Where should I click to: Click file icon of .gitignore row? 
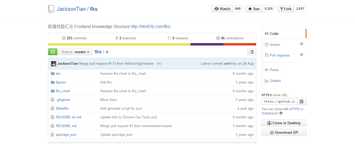[x=52, y=100]
